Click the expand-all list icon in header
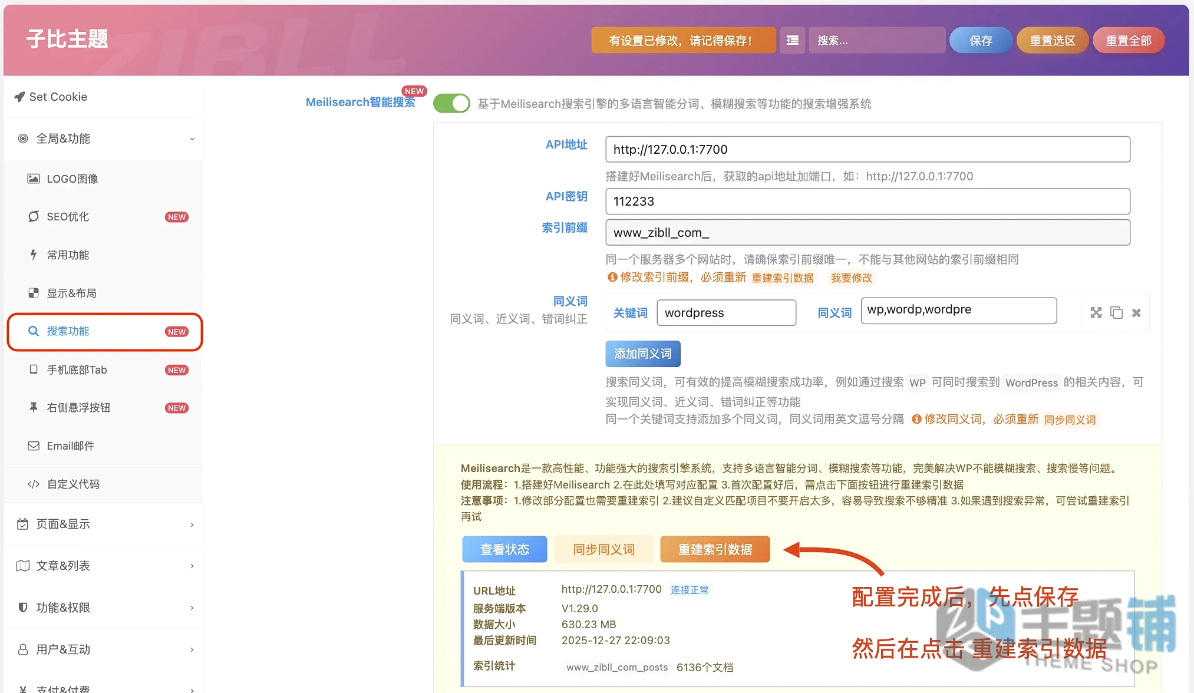This screenshot has height=693, width=1194. 793,40
